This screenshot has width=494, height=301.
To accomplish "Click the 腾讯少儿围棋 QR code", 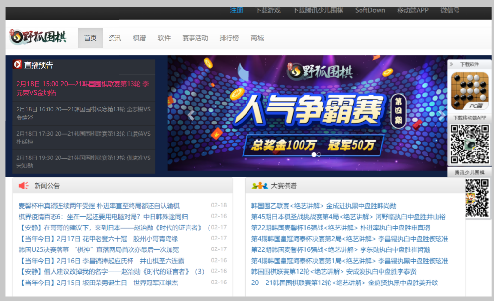I will pos(477,198).
